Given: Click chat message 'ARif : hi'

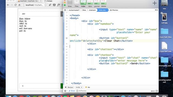Looking at the screenshot, I should pos(23,23).
